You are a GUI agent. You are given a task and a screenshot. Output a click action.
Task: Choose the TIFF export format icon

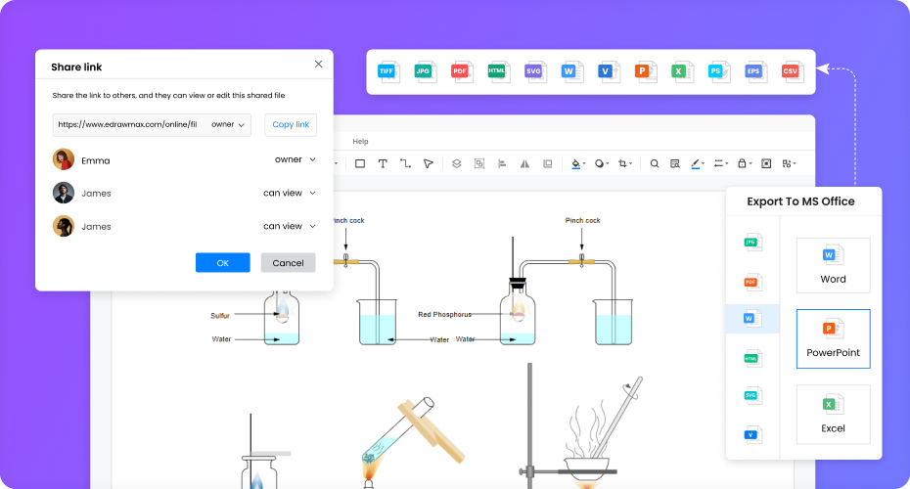(x=388, y=71)
